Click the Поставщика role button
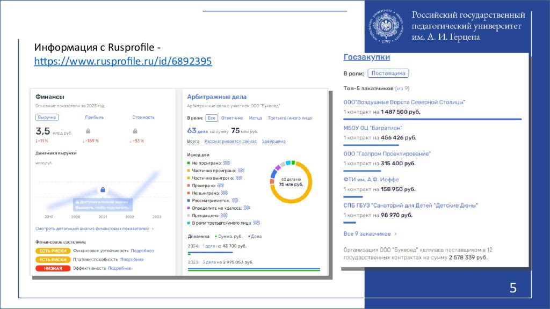The image size is (550, 309). tap(388, 73)
